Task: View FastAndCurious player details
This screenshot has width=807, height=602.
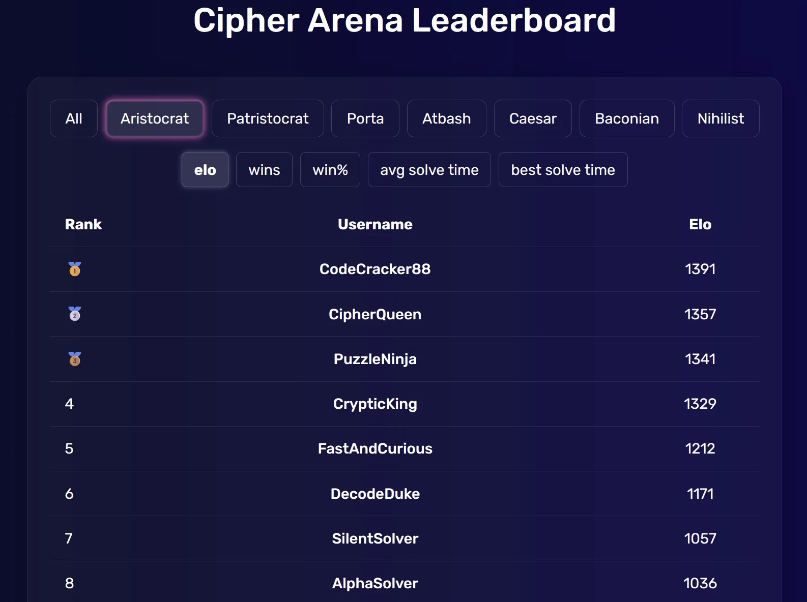Action: tap(375, 448)
